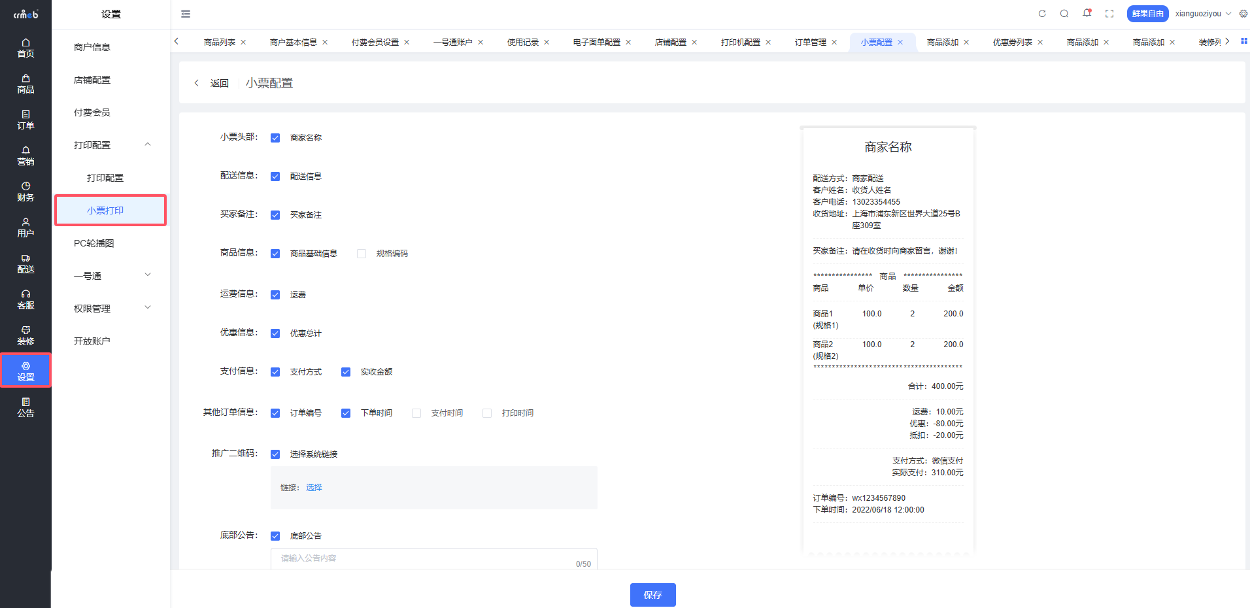The height and width of the screenshot is (608, 1250).
Task: Switch to the 订单管理 tab
Action: pos(810,42)
